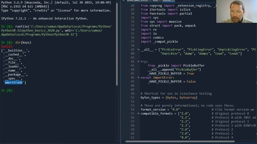Click the In [3] console input prompt
The width and height of the screenshot is (257, 144).
coord(7,90)
